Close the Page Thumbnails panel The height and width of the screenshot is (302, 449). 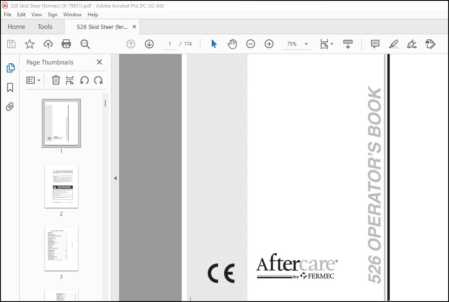(x=99, y=62)
